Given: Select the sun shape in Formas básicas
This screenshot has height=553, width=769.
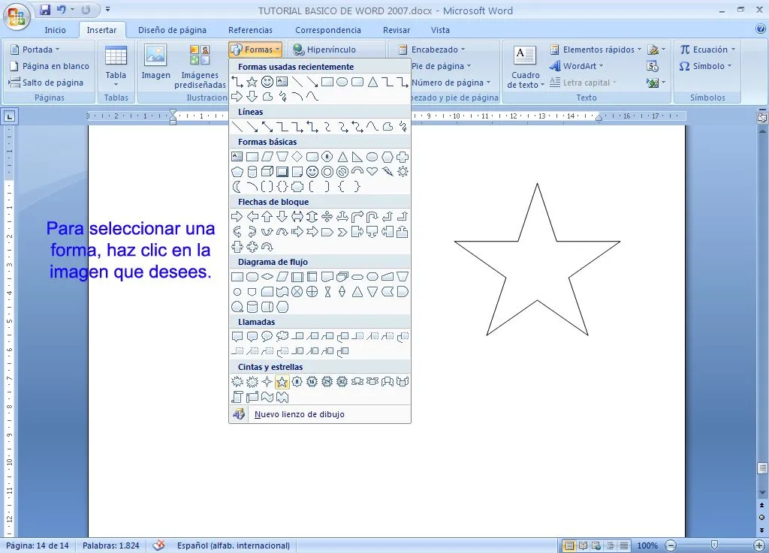Looking at the screenshot, I should pos(403,171).
